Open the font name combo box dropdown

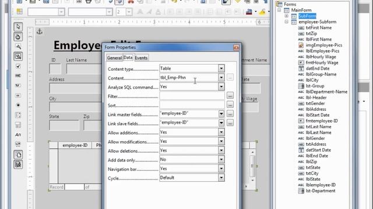(x=109, y=12)
